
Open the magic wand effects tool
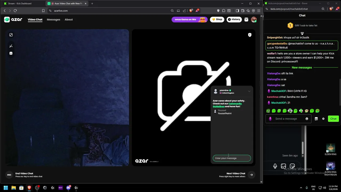11,46
